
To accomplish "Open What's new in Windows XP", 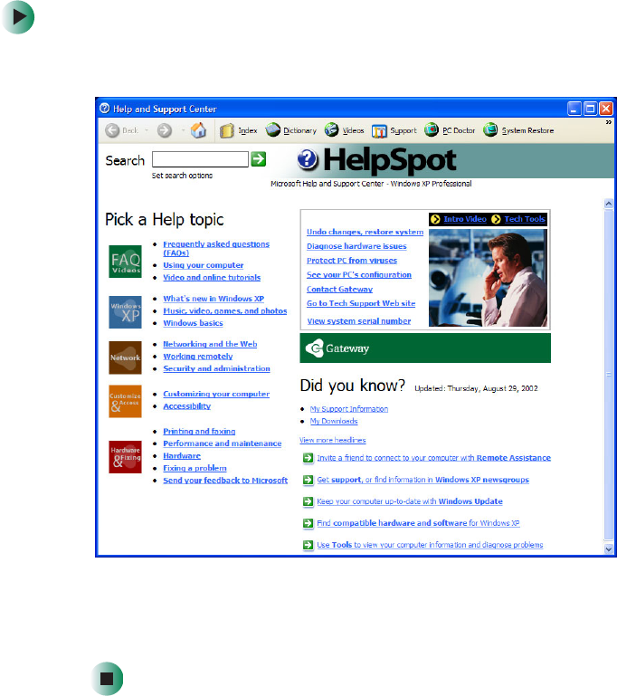I will tap(214, 299).
